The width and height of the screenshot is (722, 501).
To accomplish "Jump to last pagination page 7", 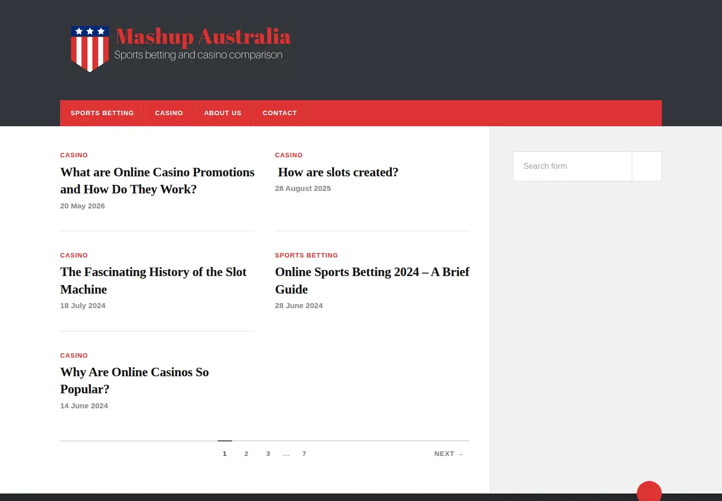I will [x=304, y=453].
